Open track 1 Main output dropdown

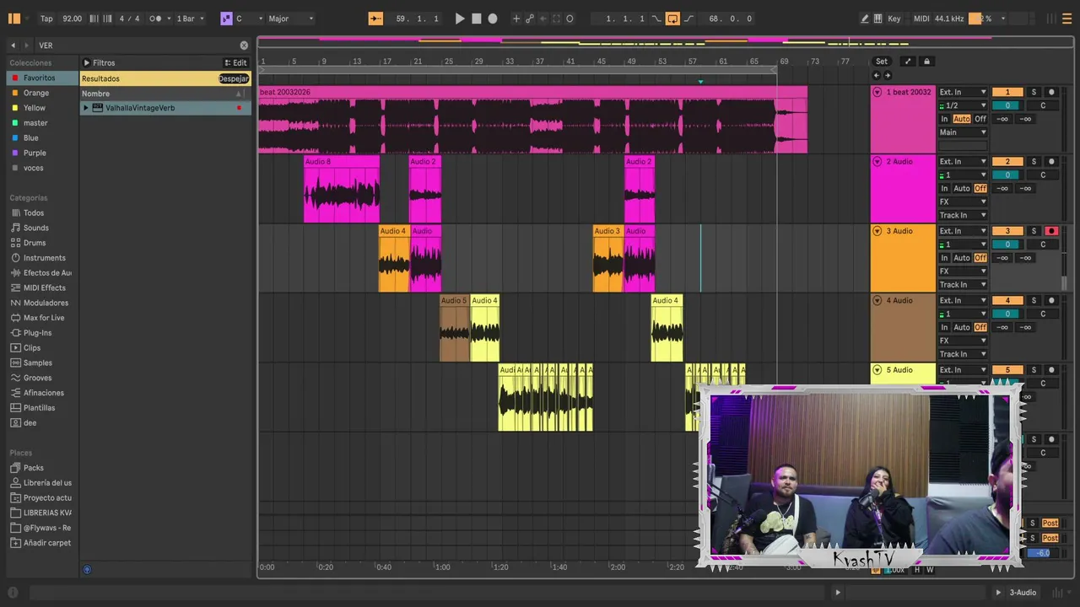point(963,132)
